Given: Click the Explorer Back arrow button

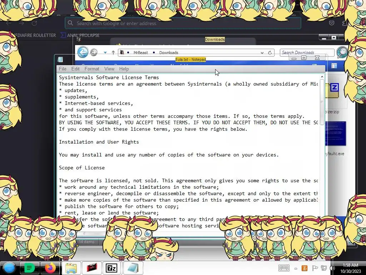Looking at the screenshot, I should [x=83, y=52].
